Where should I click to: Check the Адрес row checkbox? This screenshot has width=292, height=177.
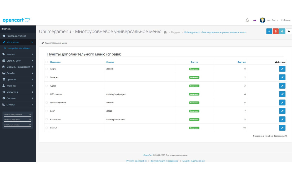tap(47, 86)
